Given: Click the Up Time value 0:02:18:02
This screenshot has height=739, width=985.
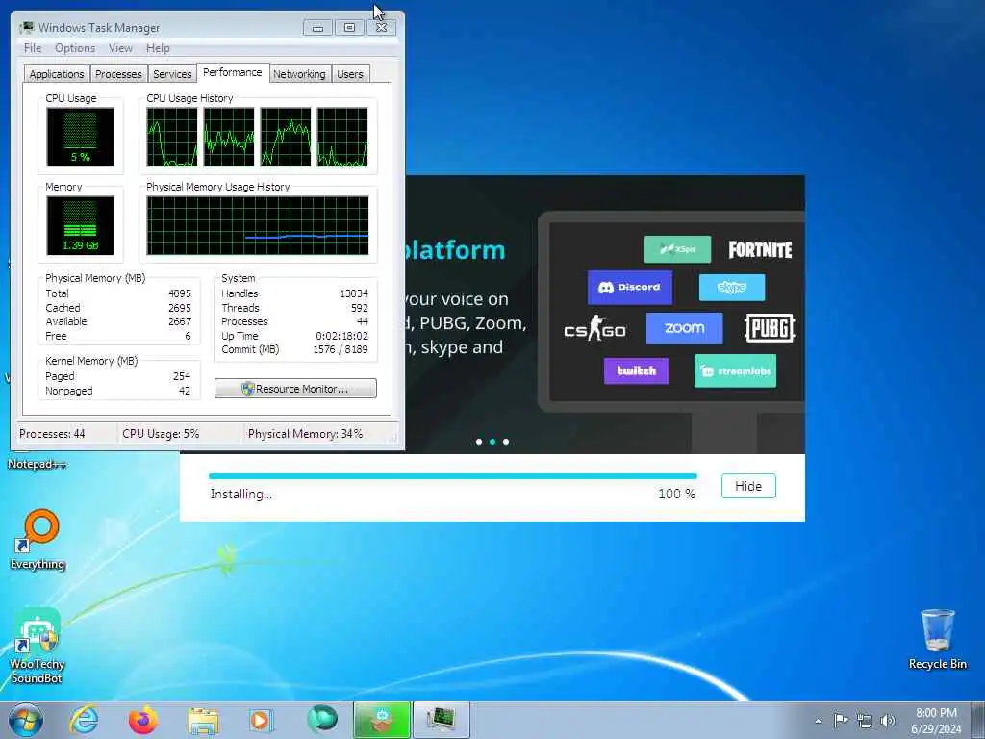Looking at the screenshot, I should pos(341,336).
